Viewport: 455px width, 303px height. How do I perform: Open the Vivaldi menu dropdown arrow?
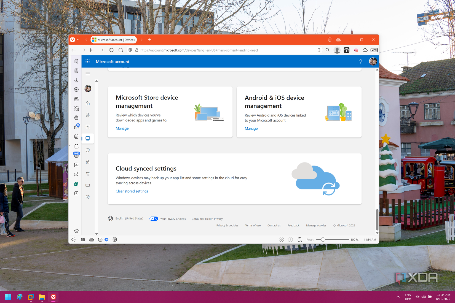click(78, 39)
